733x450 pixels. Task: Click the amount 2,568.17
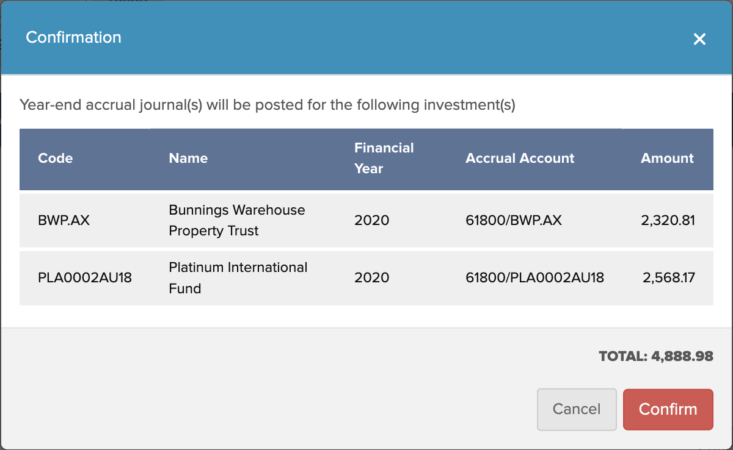coord(668,278)
